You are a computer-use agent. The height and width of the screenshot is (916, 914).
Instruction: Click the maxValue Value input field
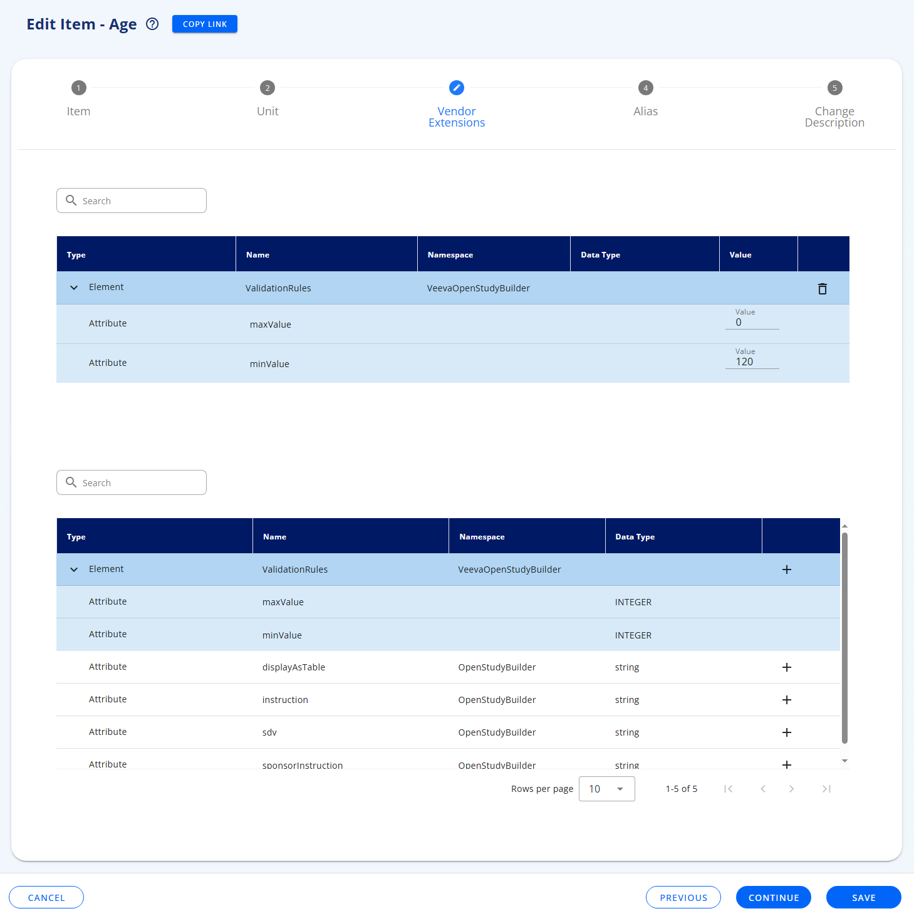click(752, 322)
